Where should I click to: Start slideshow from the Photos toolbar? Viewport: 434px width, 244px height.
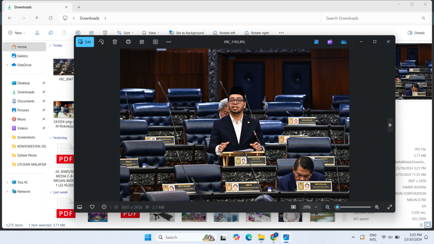point(156,42)
